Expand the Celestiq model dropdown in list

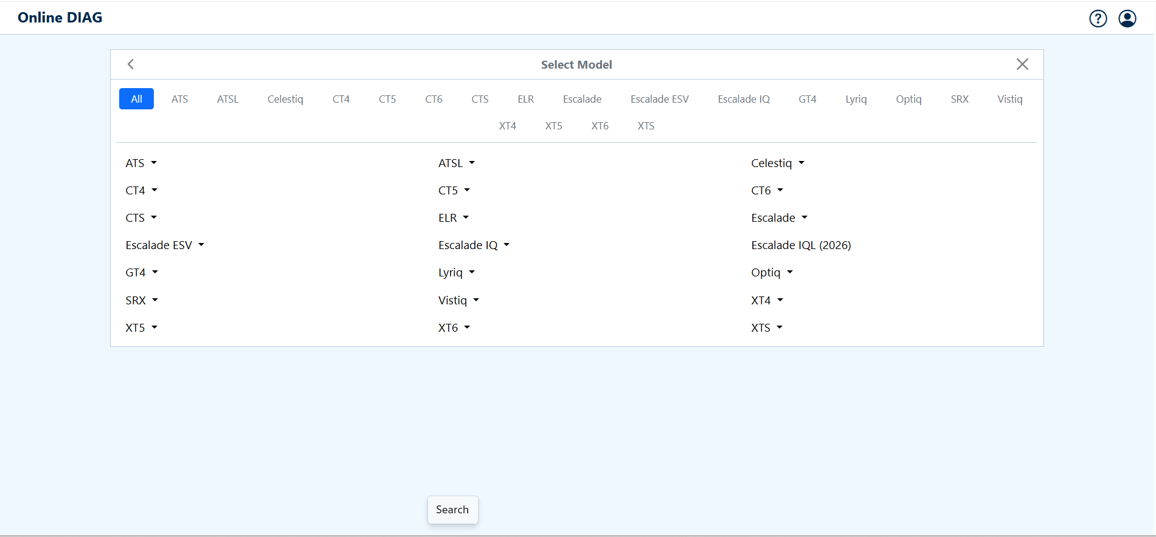coord(778,163)
